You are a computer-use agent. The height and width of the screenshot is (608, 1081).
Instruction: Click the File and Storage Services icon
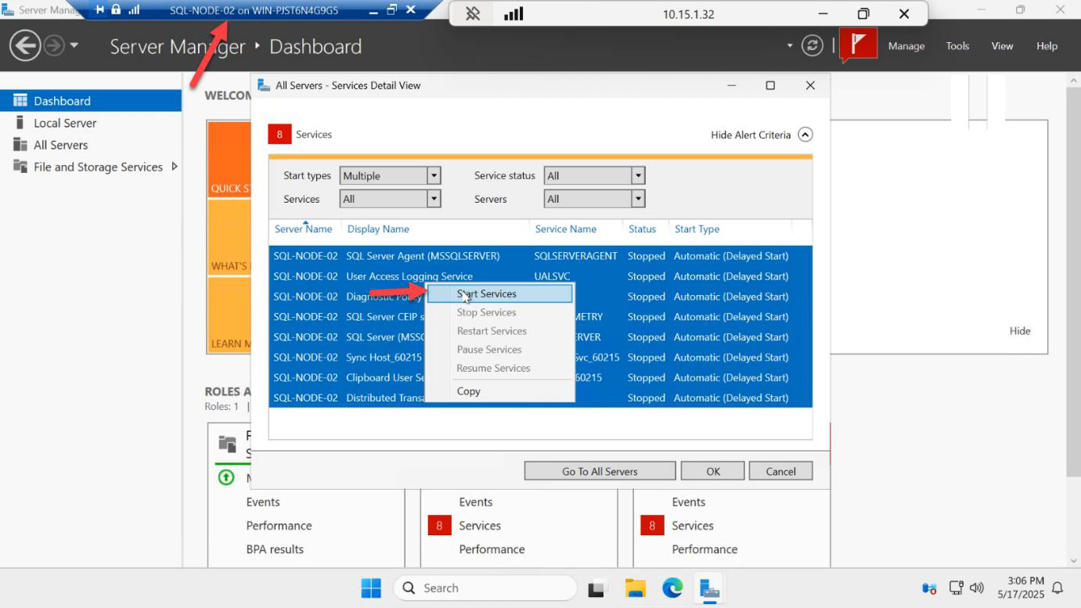[x=20, y=167]
